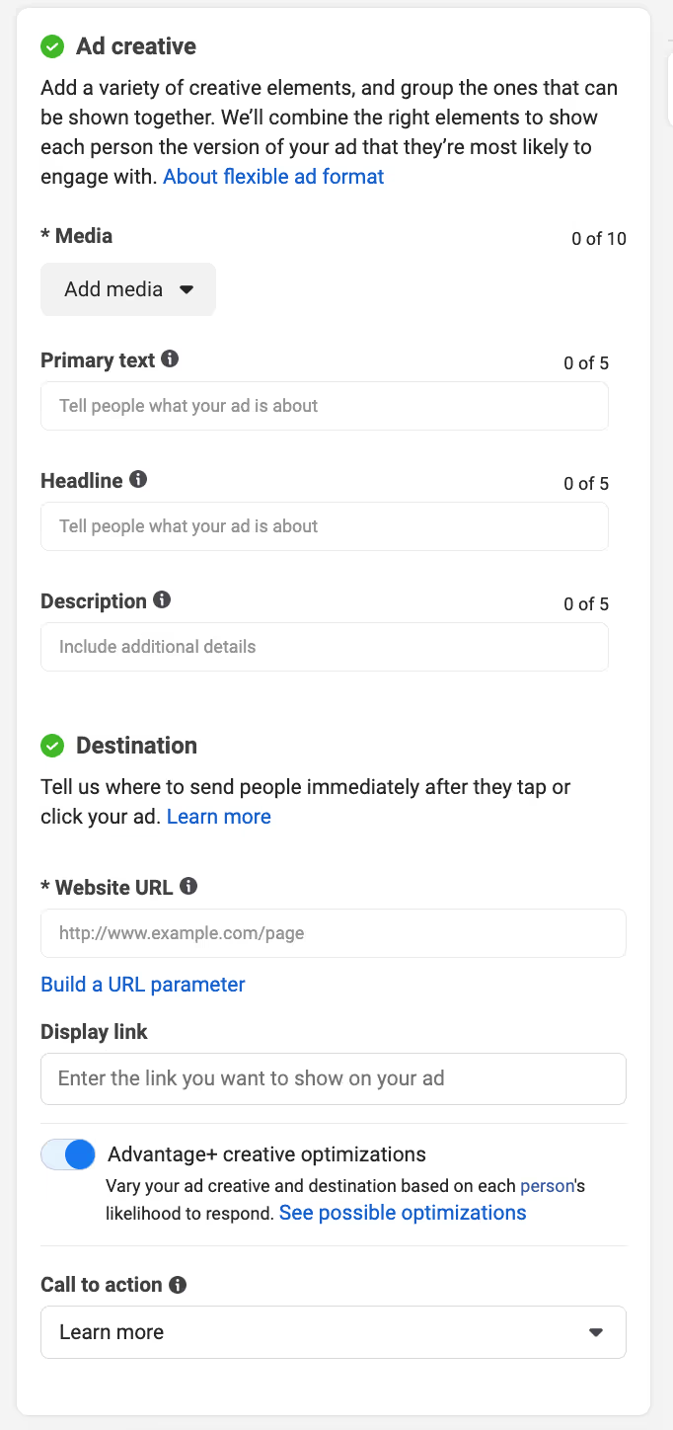
Task: Open the Build a URL parameter link
Action: [143, 985]
